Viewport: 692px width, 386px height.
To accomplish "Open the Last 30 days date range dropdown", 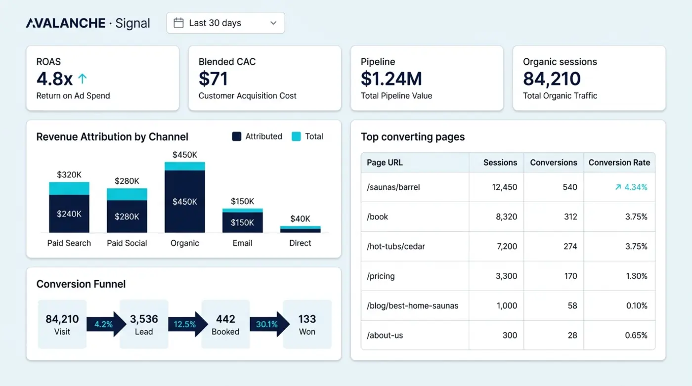I will (x=225, y=23).
